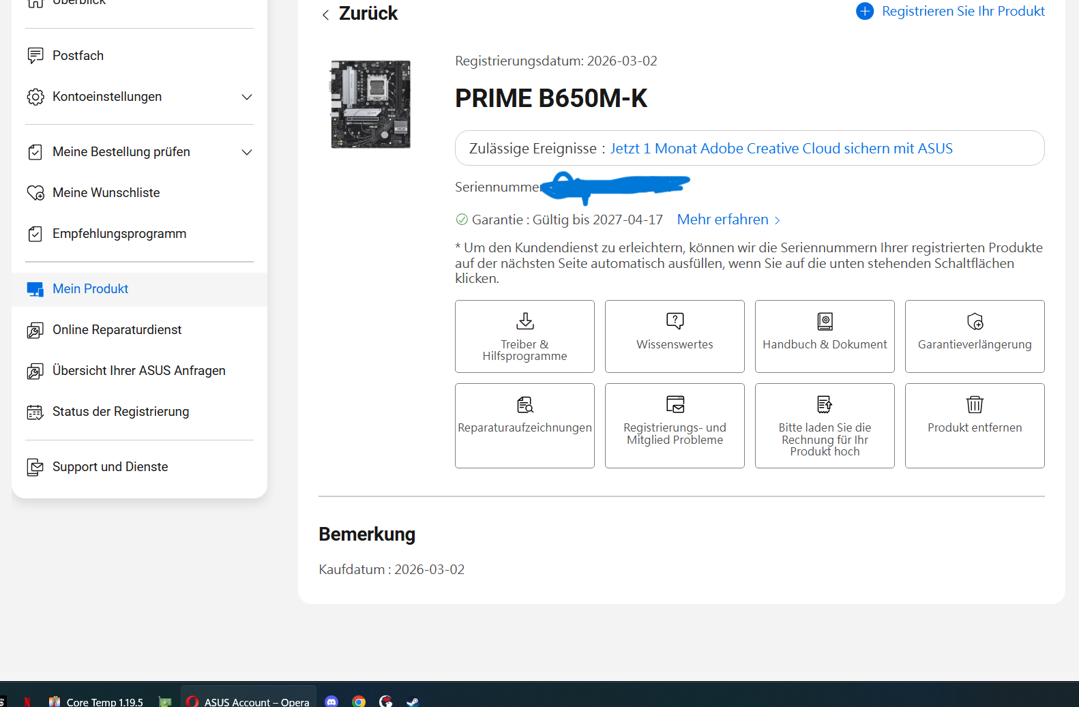
Task: Click the Reparaturaufzeichnungen search icon
Action: [x=525, y=404]
